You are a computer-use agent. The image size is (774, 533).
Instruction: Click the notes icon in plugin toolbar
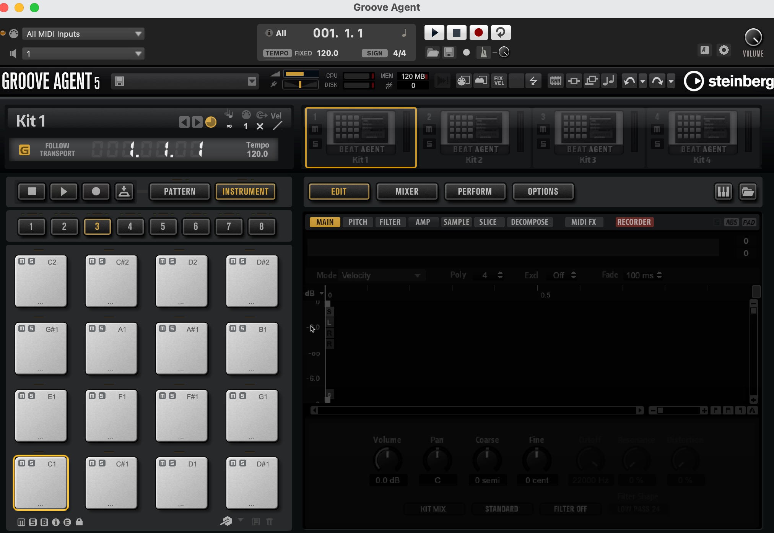[608, 81]
